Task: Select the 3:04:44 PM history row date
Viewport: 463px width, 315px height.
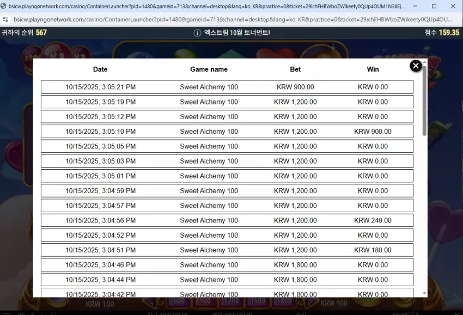Action: coord(100,280)
